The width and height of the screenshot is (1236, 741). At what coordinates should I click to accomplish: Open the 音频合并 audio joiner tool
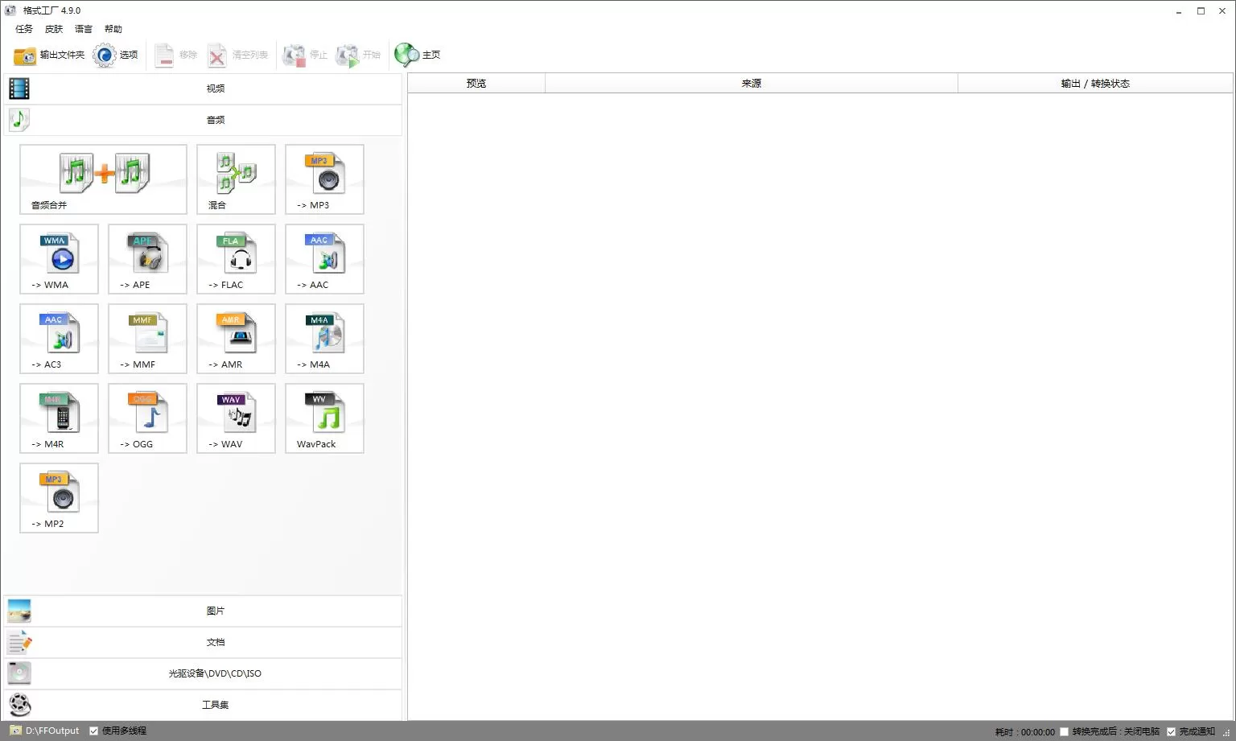click(x=103, y=179)
